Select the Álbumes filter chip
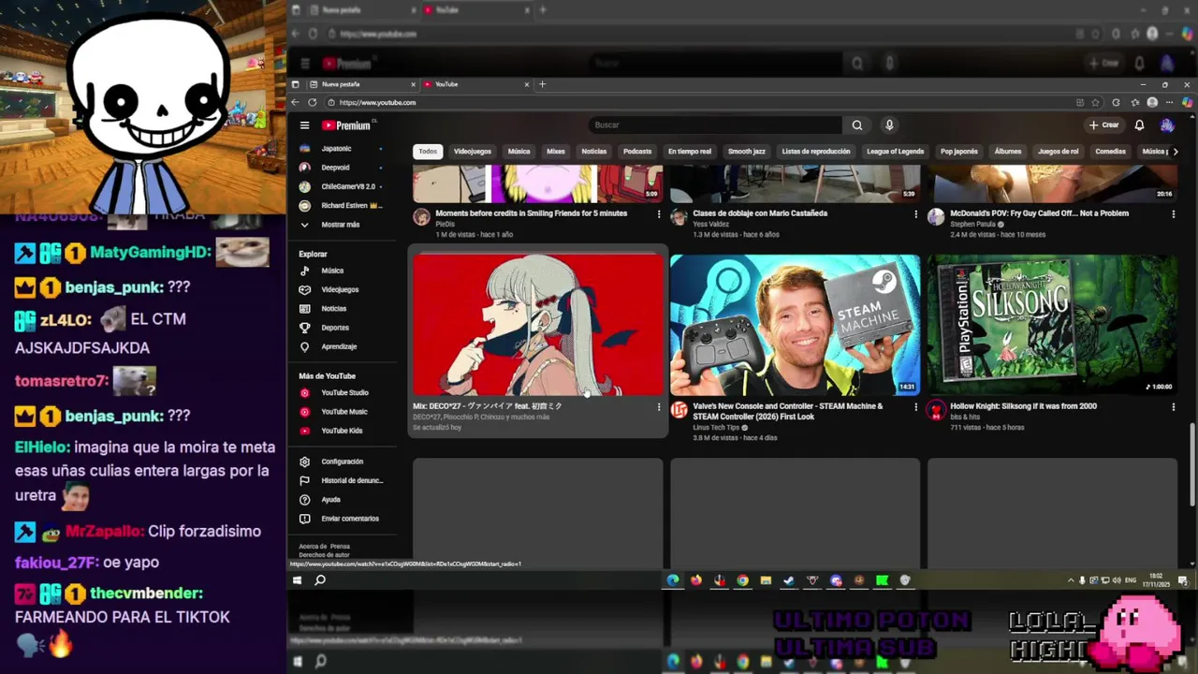Screen dimensions: 1198x674 [1008, 152]
